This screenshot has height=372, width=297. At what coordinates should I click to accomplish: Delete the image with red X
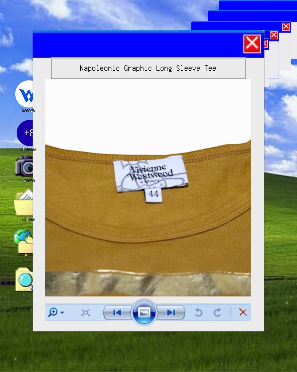pos(243,312)
